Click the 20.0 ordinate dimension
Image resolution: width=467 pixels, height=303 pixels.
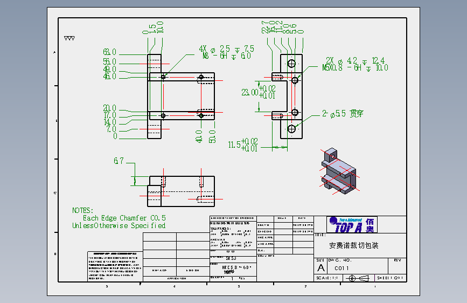pos(109,108)
